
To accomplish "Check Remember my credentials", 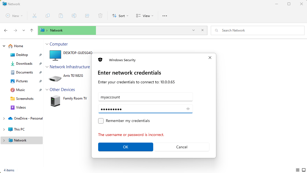I will click(101, 121).
